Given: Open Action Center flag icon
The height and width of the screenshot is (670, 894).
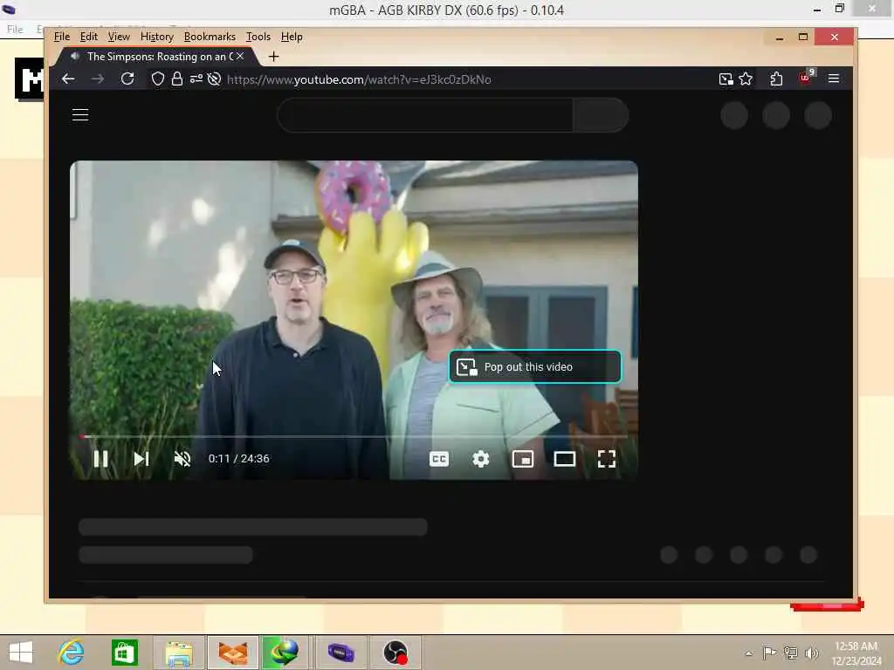Looking at the screenshot, I should pyautogui.click(x=769, y=653).
